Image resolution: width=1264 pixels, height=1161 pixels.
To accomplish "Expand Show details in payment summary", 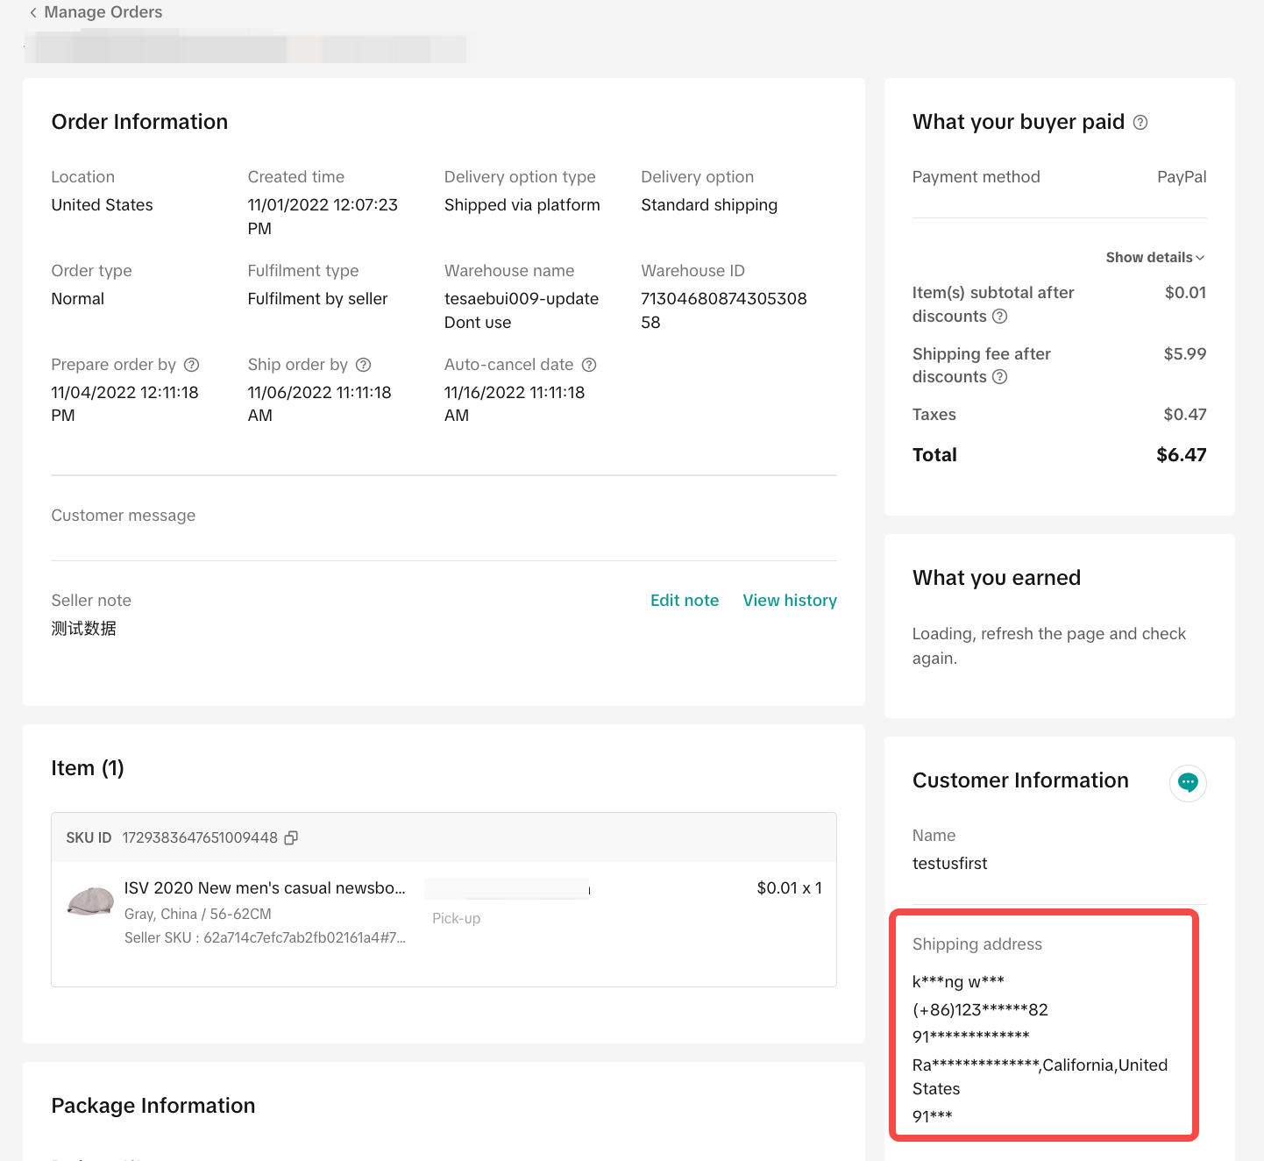I will click(x=1154, y=258).
